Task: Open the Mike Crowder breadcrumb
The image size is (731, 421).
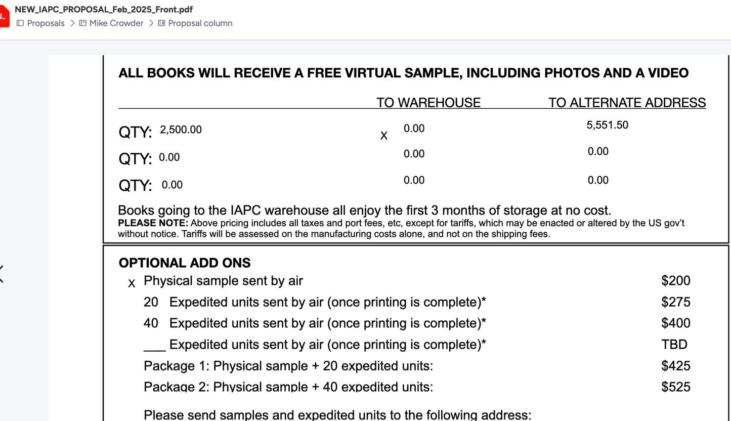Action: pyautogui.click(x=116, y=23)
